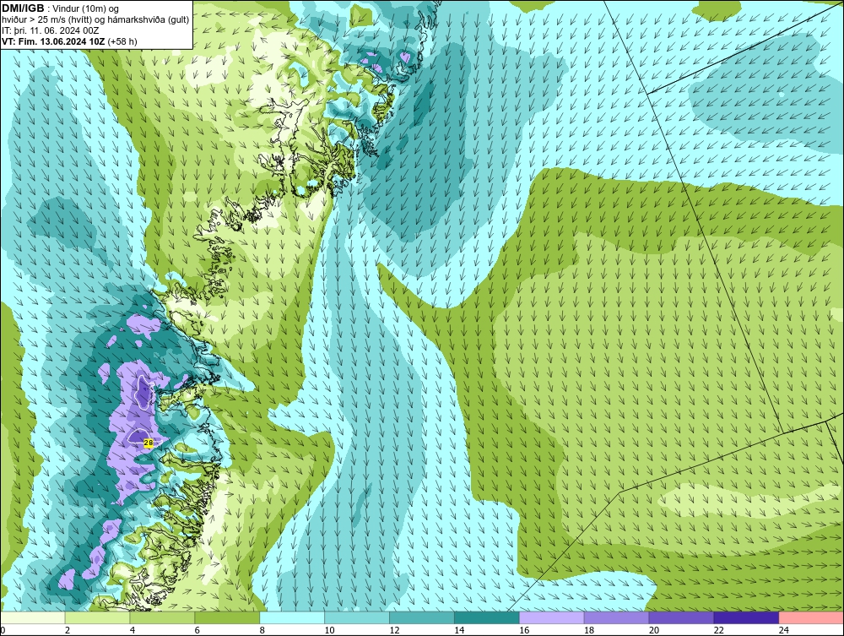The width and height of the screenshot is (844, 636).
Task: Click the 20–22 m/s violet legend swatch
Action: tap(681, 617)
